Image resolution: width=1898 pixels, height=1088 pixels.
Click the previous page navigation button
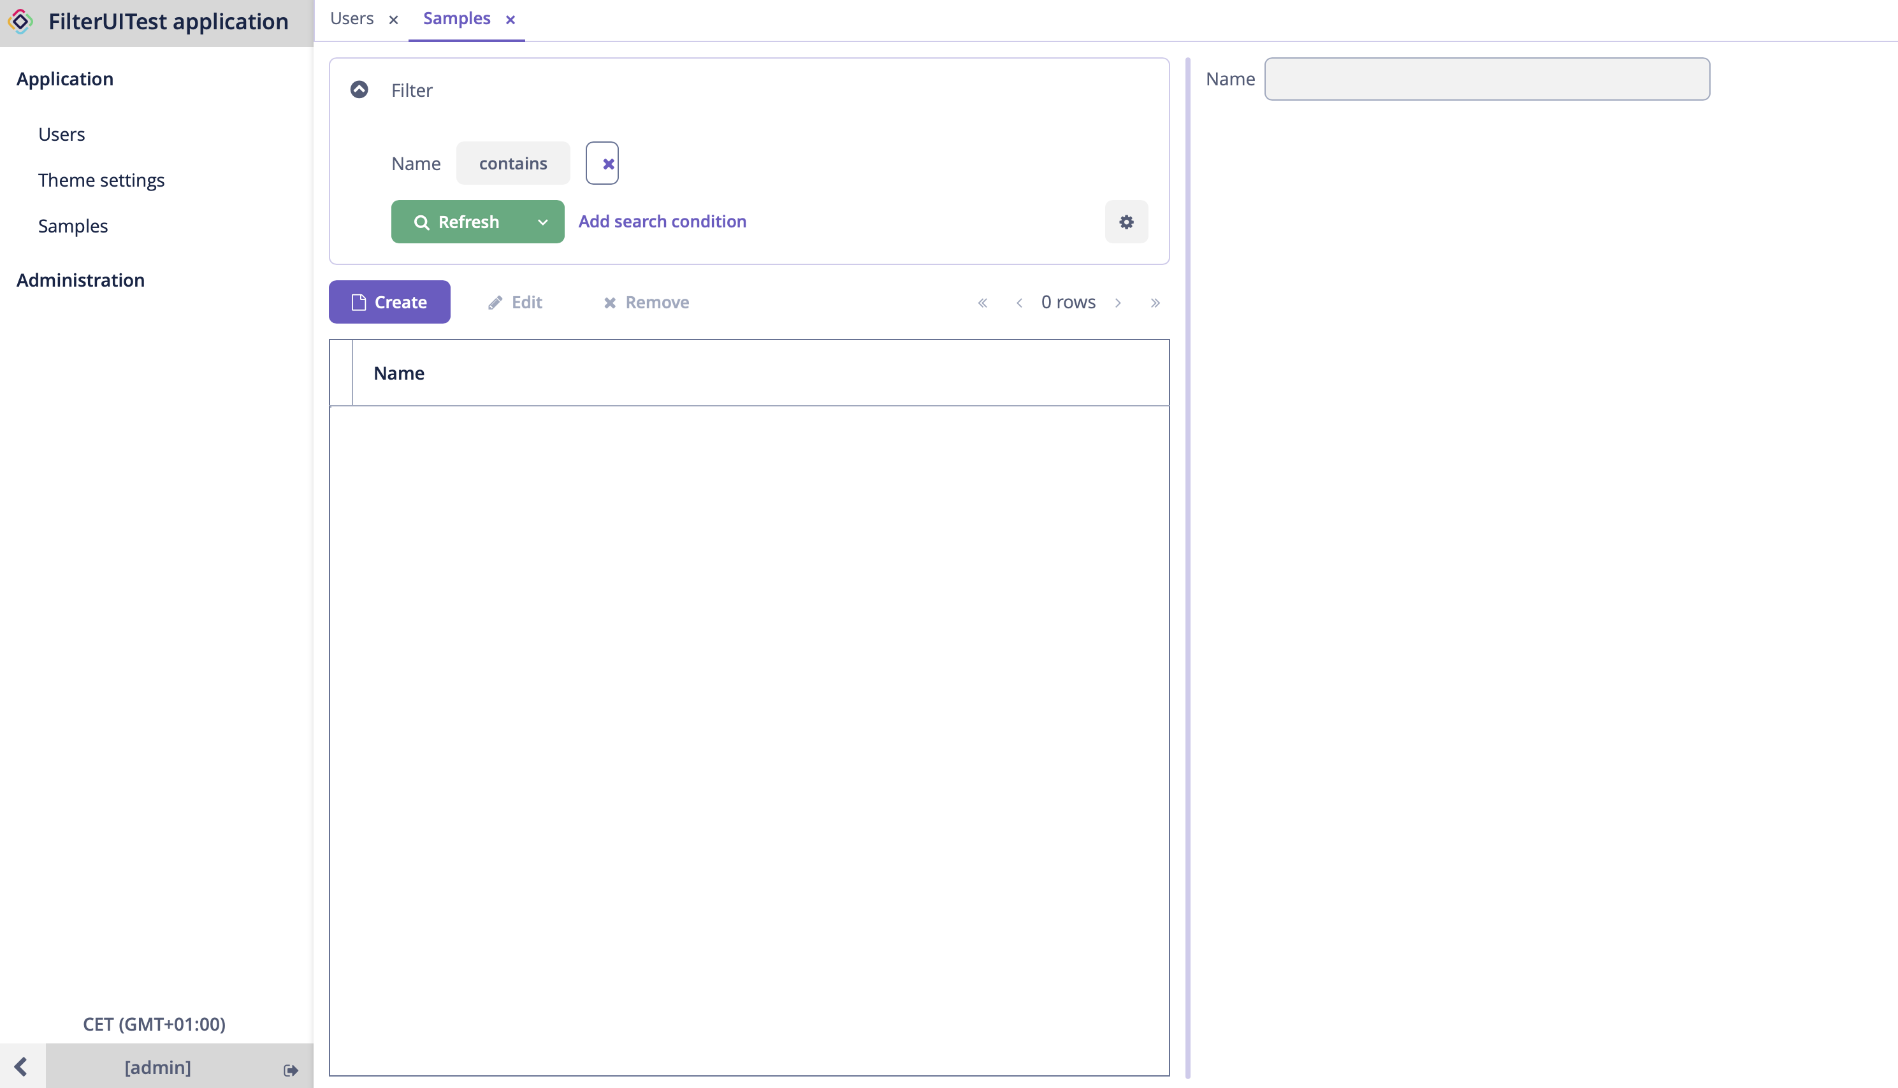1019,303
